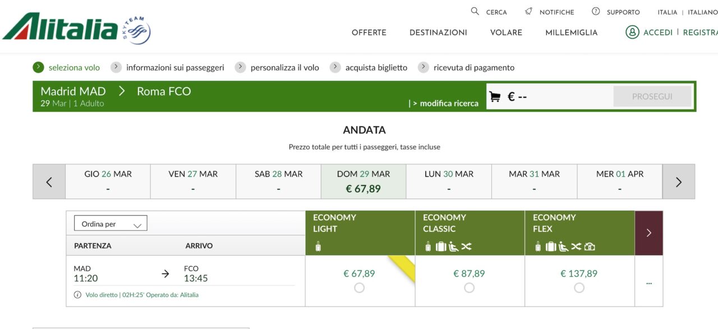Click info icon beside Volo diretto

tap(77, 295)
